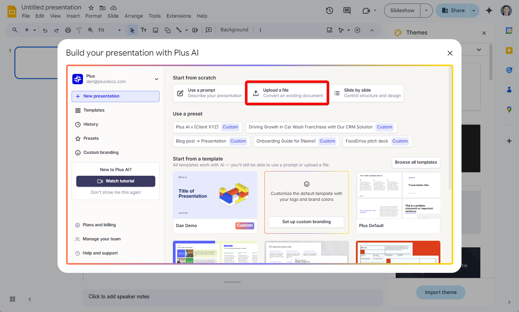
Task: Open version history clock icon
Action: tap(329, 11)
